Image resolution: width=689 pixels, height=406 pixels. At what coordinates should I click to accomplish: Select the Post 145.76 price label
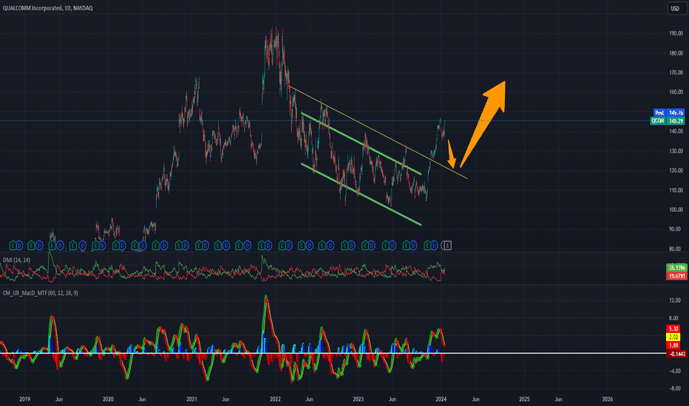(x=669, y=113)
